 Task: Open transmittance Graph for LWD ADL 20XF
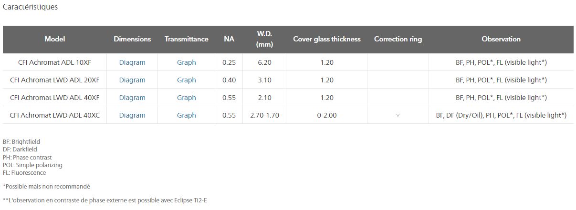pos(186,80)
